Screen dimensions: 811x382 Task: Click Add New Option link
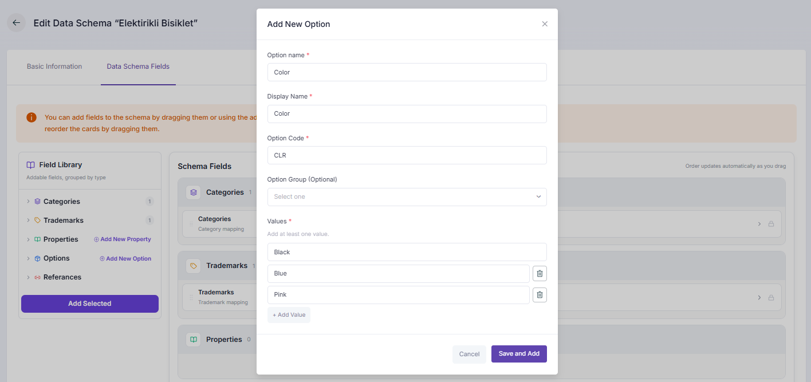point(125,259)
